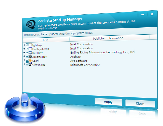163x126 pixels.
Task: Click the RavTRAY monitor icon
Action: (31, 52)
